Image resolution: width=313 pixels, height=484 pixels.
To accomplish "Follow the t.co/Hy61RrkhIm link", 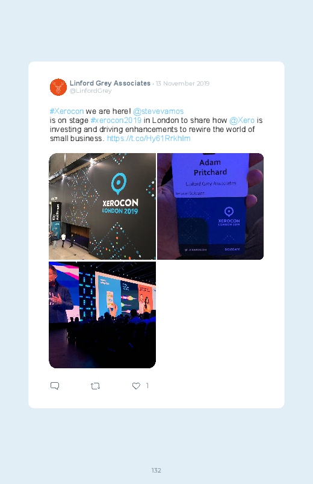I will tap(149, 138).
